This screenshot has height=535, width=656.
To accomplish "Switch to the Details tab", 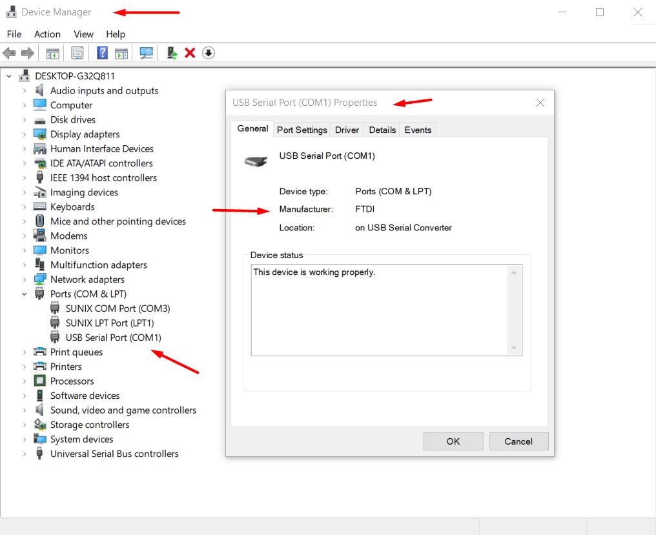I will pyautogui.click(x=382, y=130).
